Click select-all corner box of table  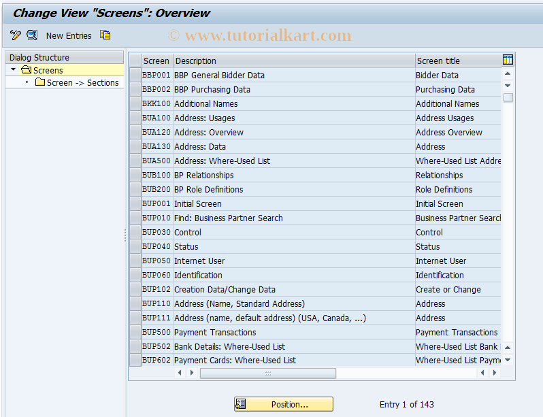click(x=135, y=61)
